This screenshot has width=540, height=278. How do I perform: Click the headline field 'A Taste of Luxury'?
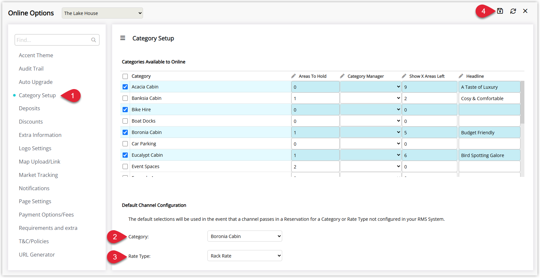click(489, 87)
